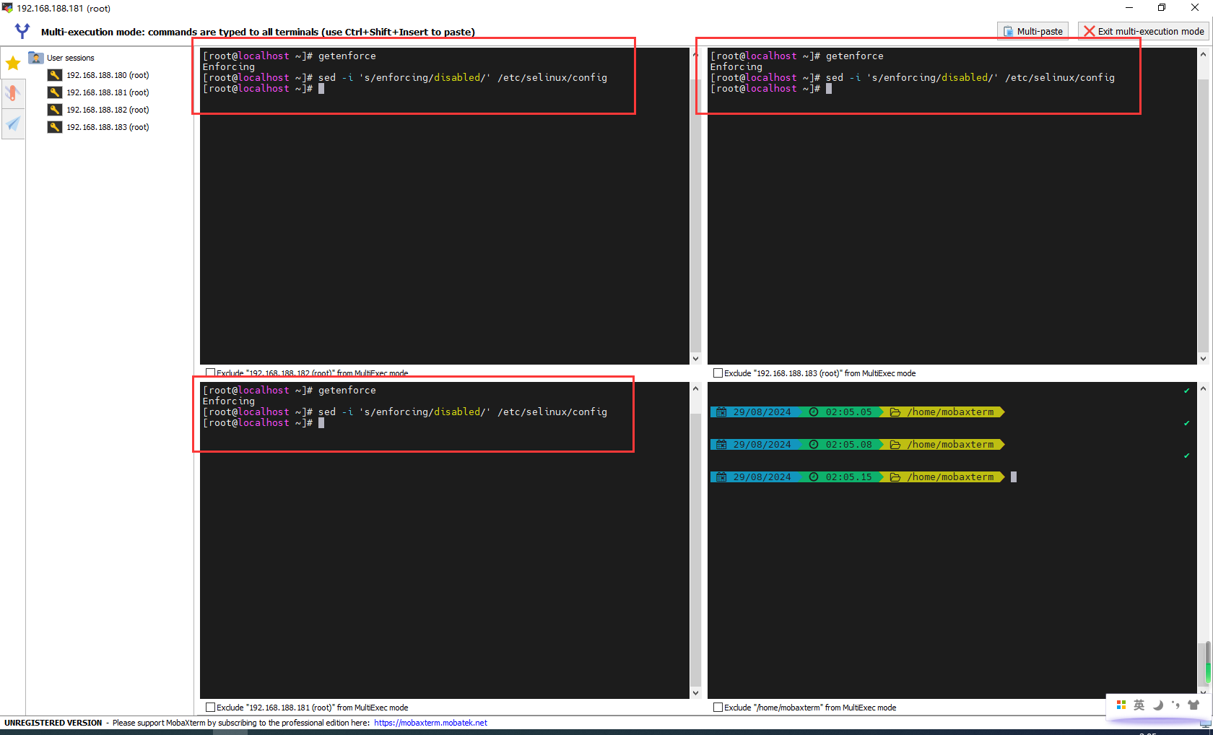Exclude /home/mobaxterm from MultiExec mode
Image resolution: width=1213 pixels, height=735 pixels.
(x=718, y=708)
